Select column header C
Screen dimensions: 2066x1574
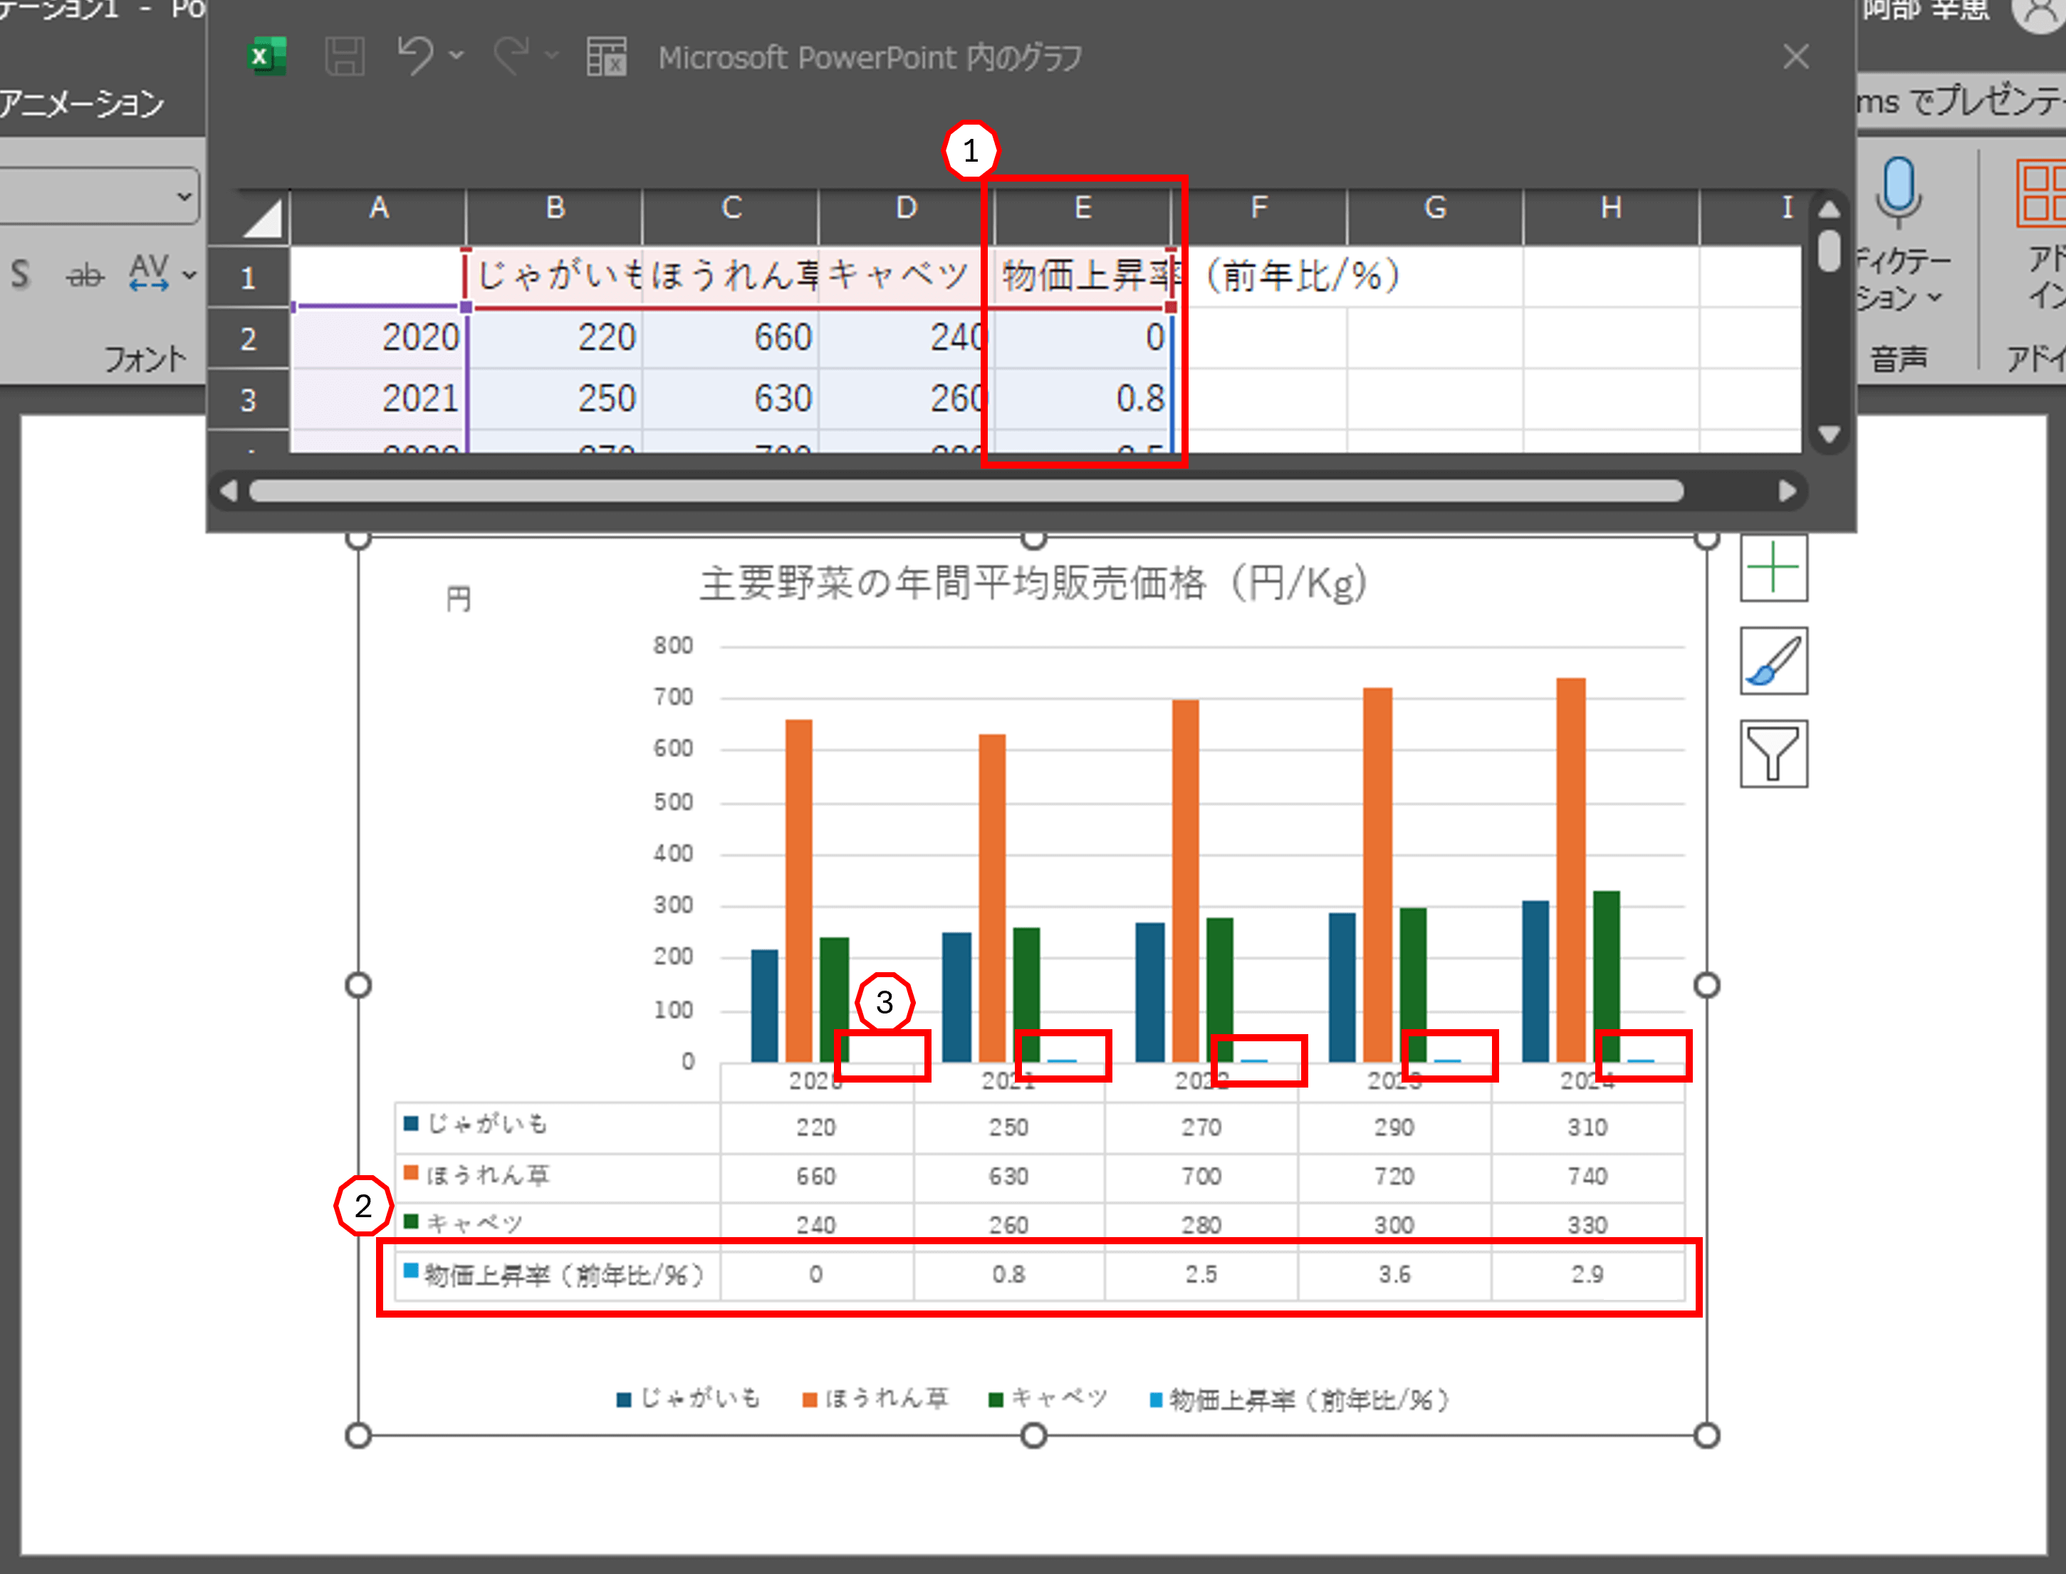[x=731, y=208]
